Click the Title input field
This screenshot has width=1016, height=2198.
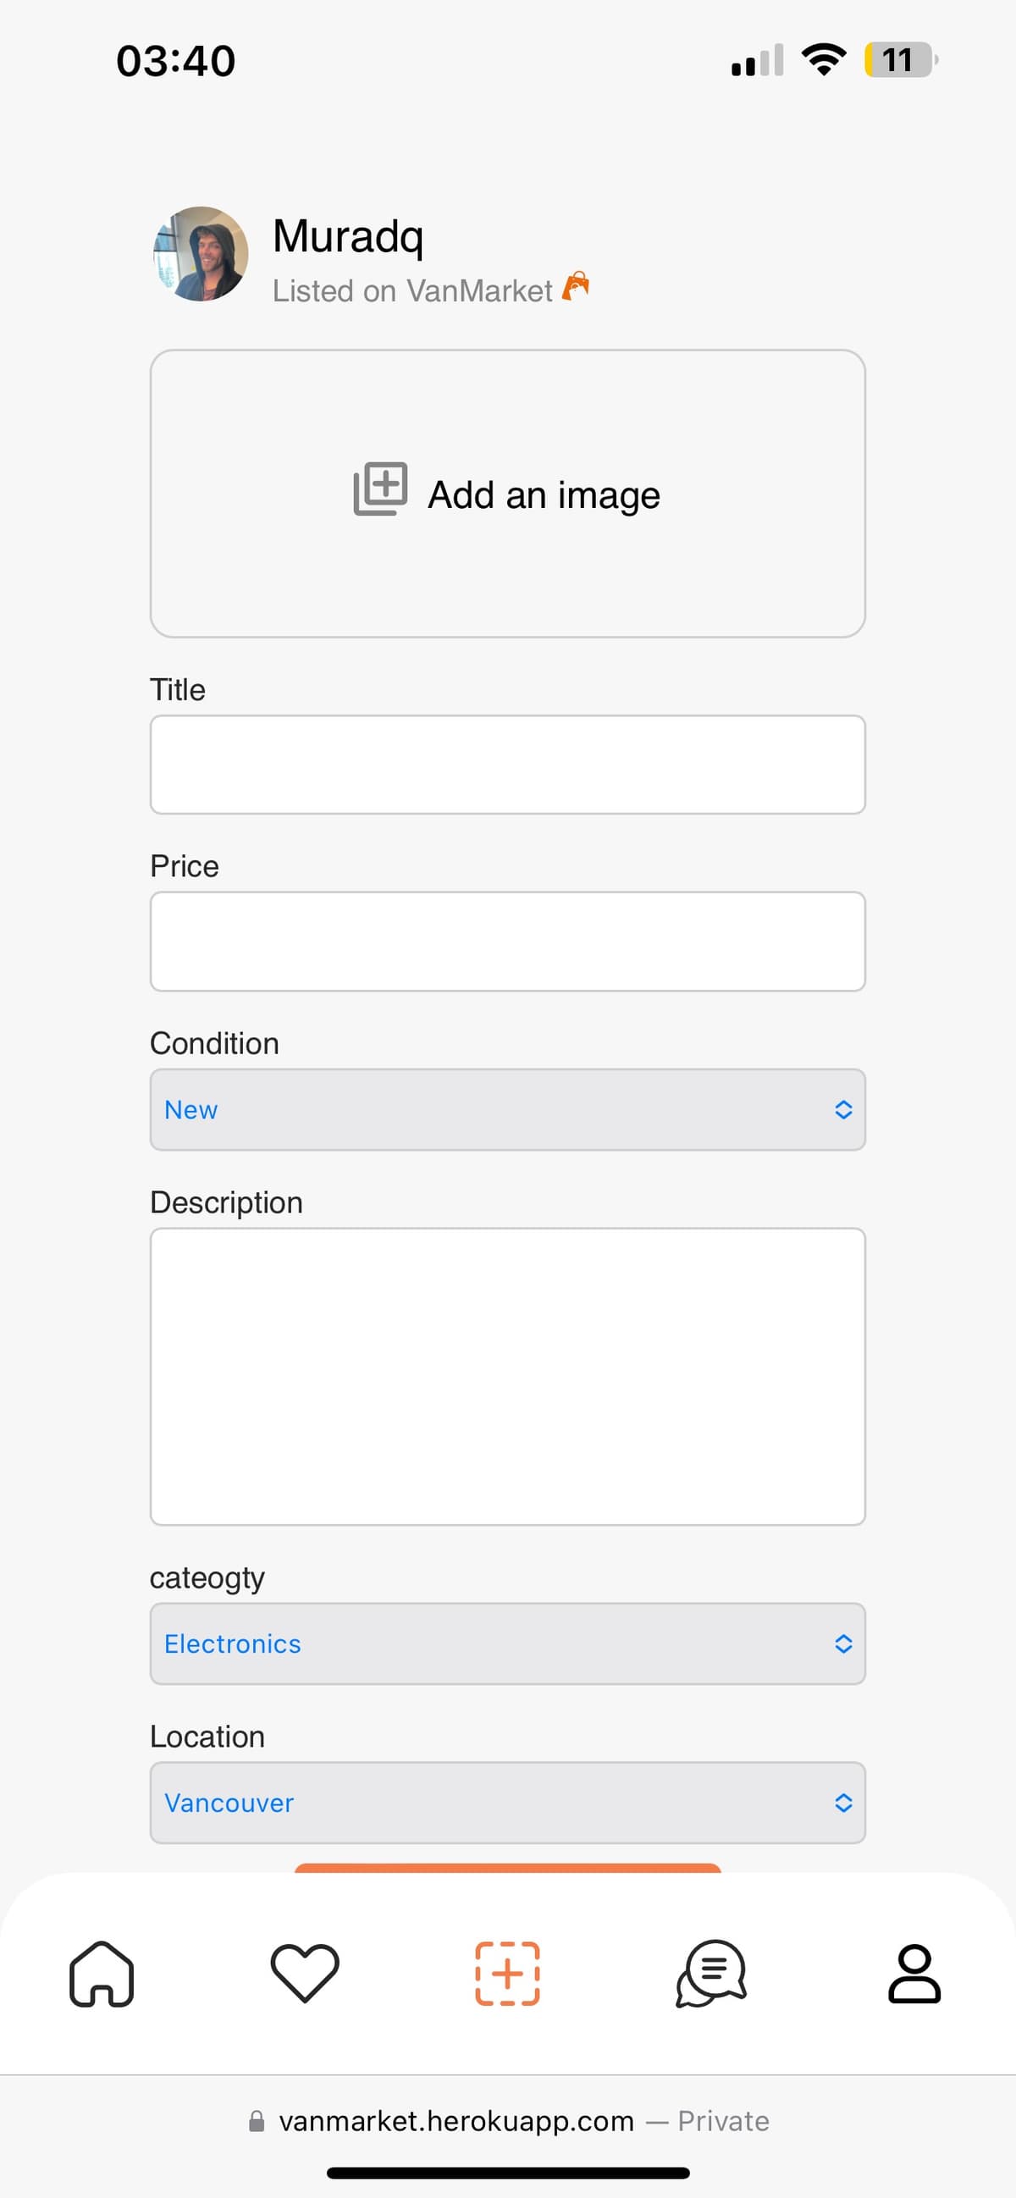[x=507, y=765]
